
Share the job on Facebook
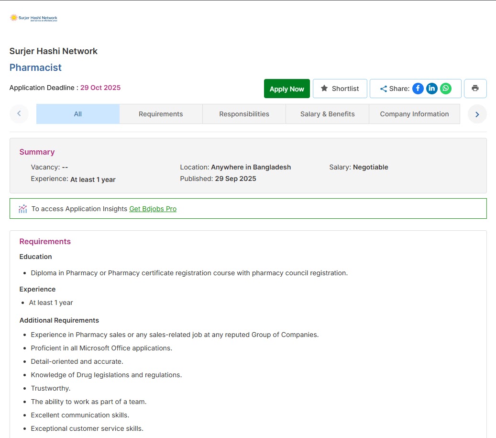point(418,89)
